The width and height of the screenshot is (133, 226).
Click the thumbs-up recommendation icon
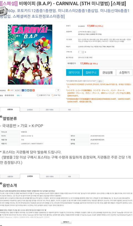(x=9, y=90)
